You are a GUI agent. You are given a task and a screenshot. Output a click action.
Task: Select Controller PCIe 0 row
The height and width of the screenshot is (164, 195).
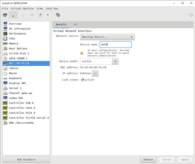click(26, 113)
